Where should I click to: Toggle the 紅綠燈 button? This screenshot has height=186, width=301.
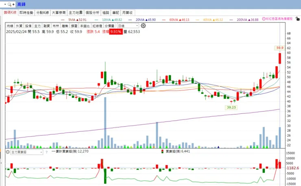(x=97, y=26)
